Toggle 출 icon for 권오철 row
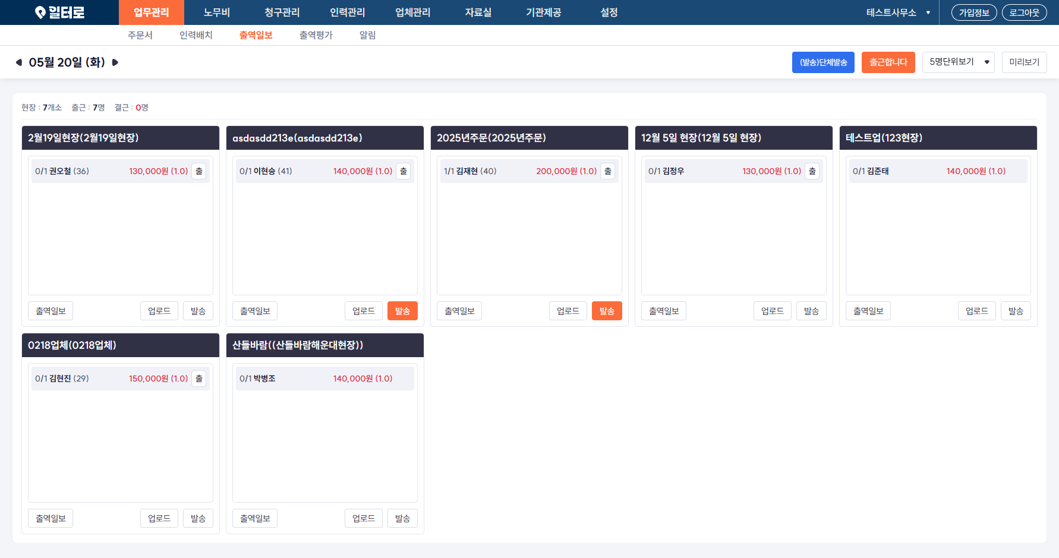 (x=199, y=171)
